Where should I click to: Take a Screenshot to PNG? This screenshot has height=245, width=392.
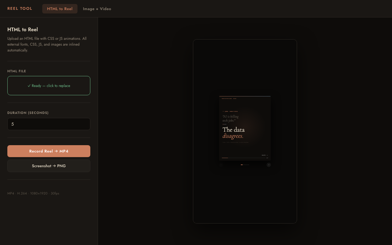pos(49,166)
